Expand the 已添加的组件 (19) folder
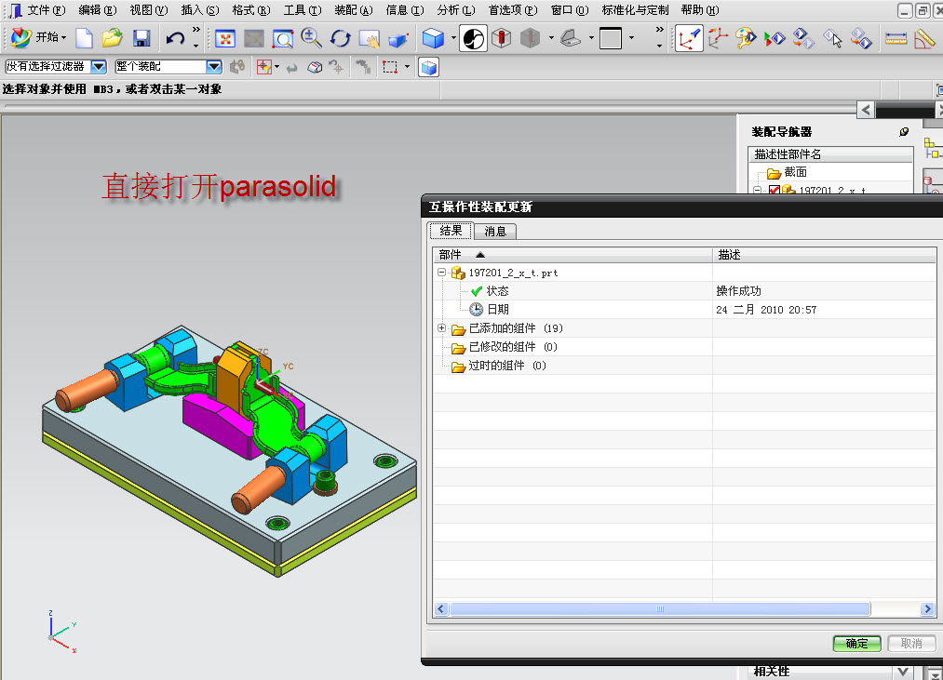The height and width of the screenshot is (680, 943). tap(441, 328)
